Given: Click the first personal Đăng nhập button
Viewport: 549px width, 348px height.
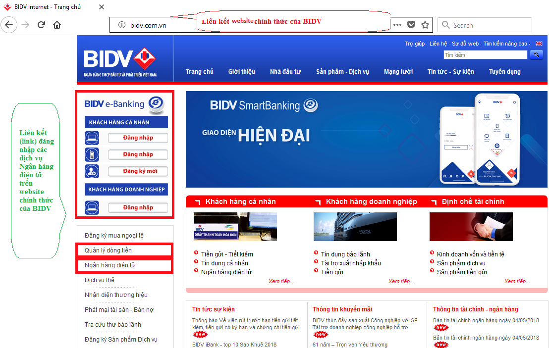Looking at the screenshot, I should tap(138, 138).
